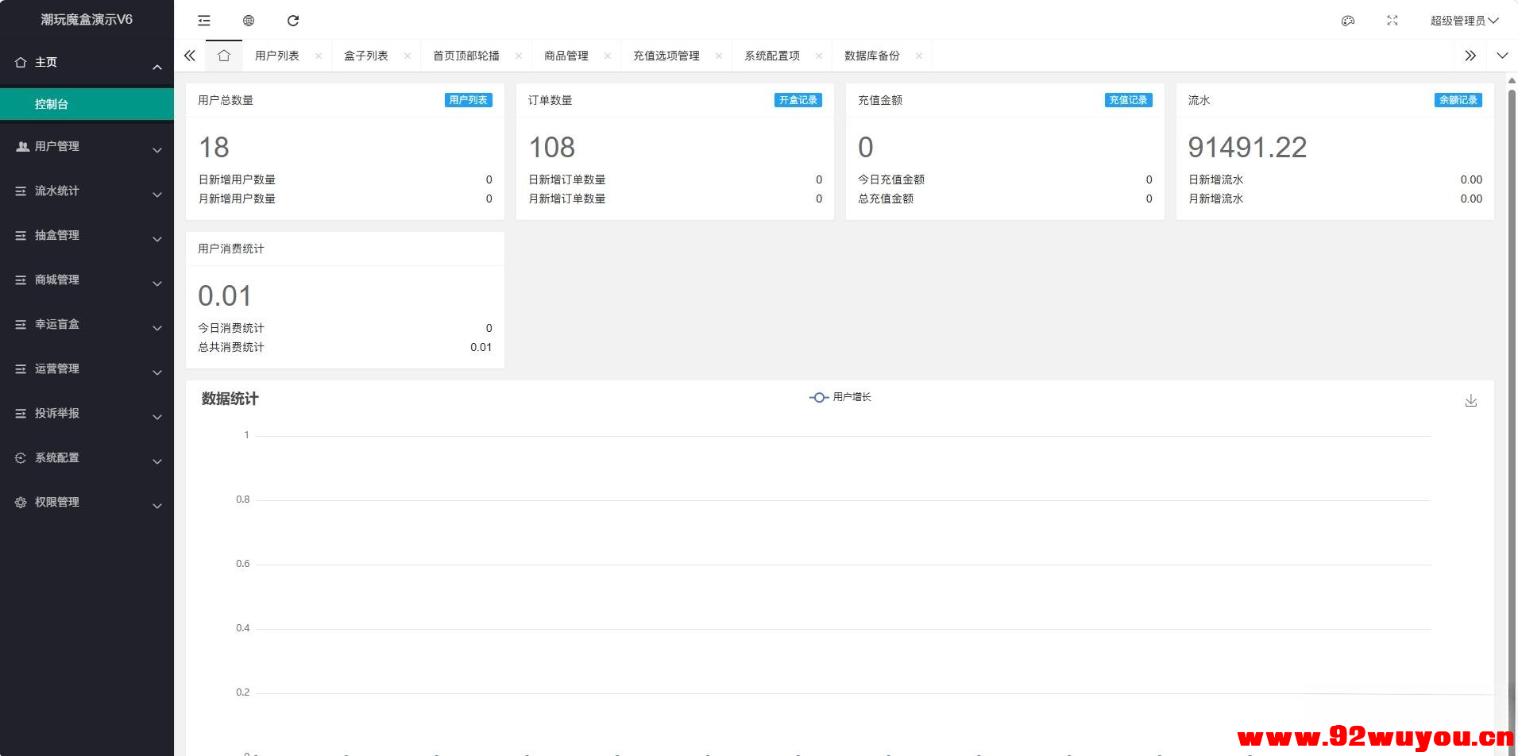Screen dimensions: 1518x756
Task: Open the 超级管理员 account dropdown
Action: 1463,21
